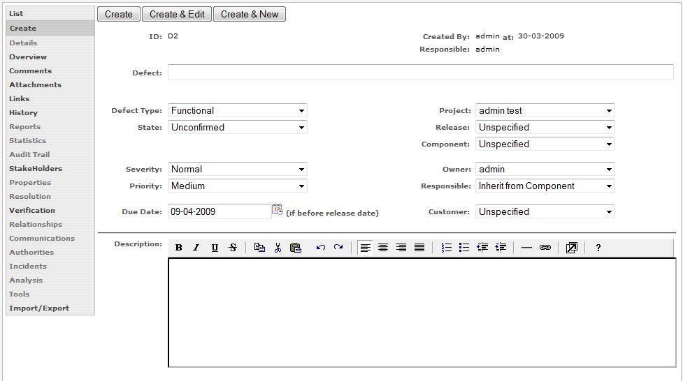
Task: Insert a numbered list in description
Action: click(447, 248)
